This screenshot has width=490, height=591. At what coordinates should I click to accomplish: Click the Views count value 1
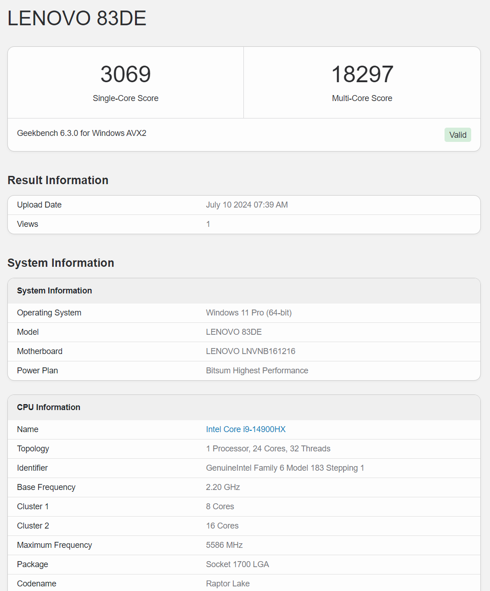tap(208, 224)
